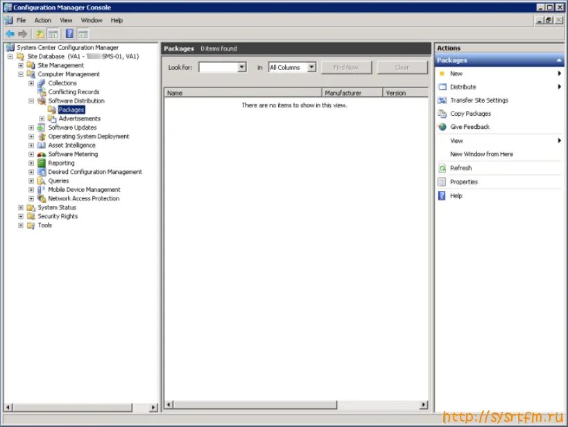Expand the Advertisements node
The width and height of the screenshot is (568, 427).
pos(42,119)
